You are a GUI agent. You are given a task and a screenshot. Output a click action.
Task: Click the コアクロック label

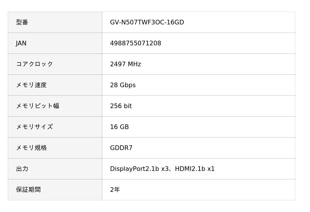click(34, 64)
